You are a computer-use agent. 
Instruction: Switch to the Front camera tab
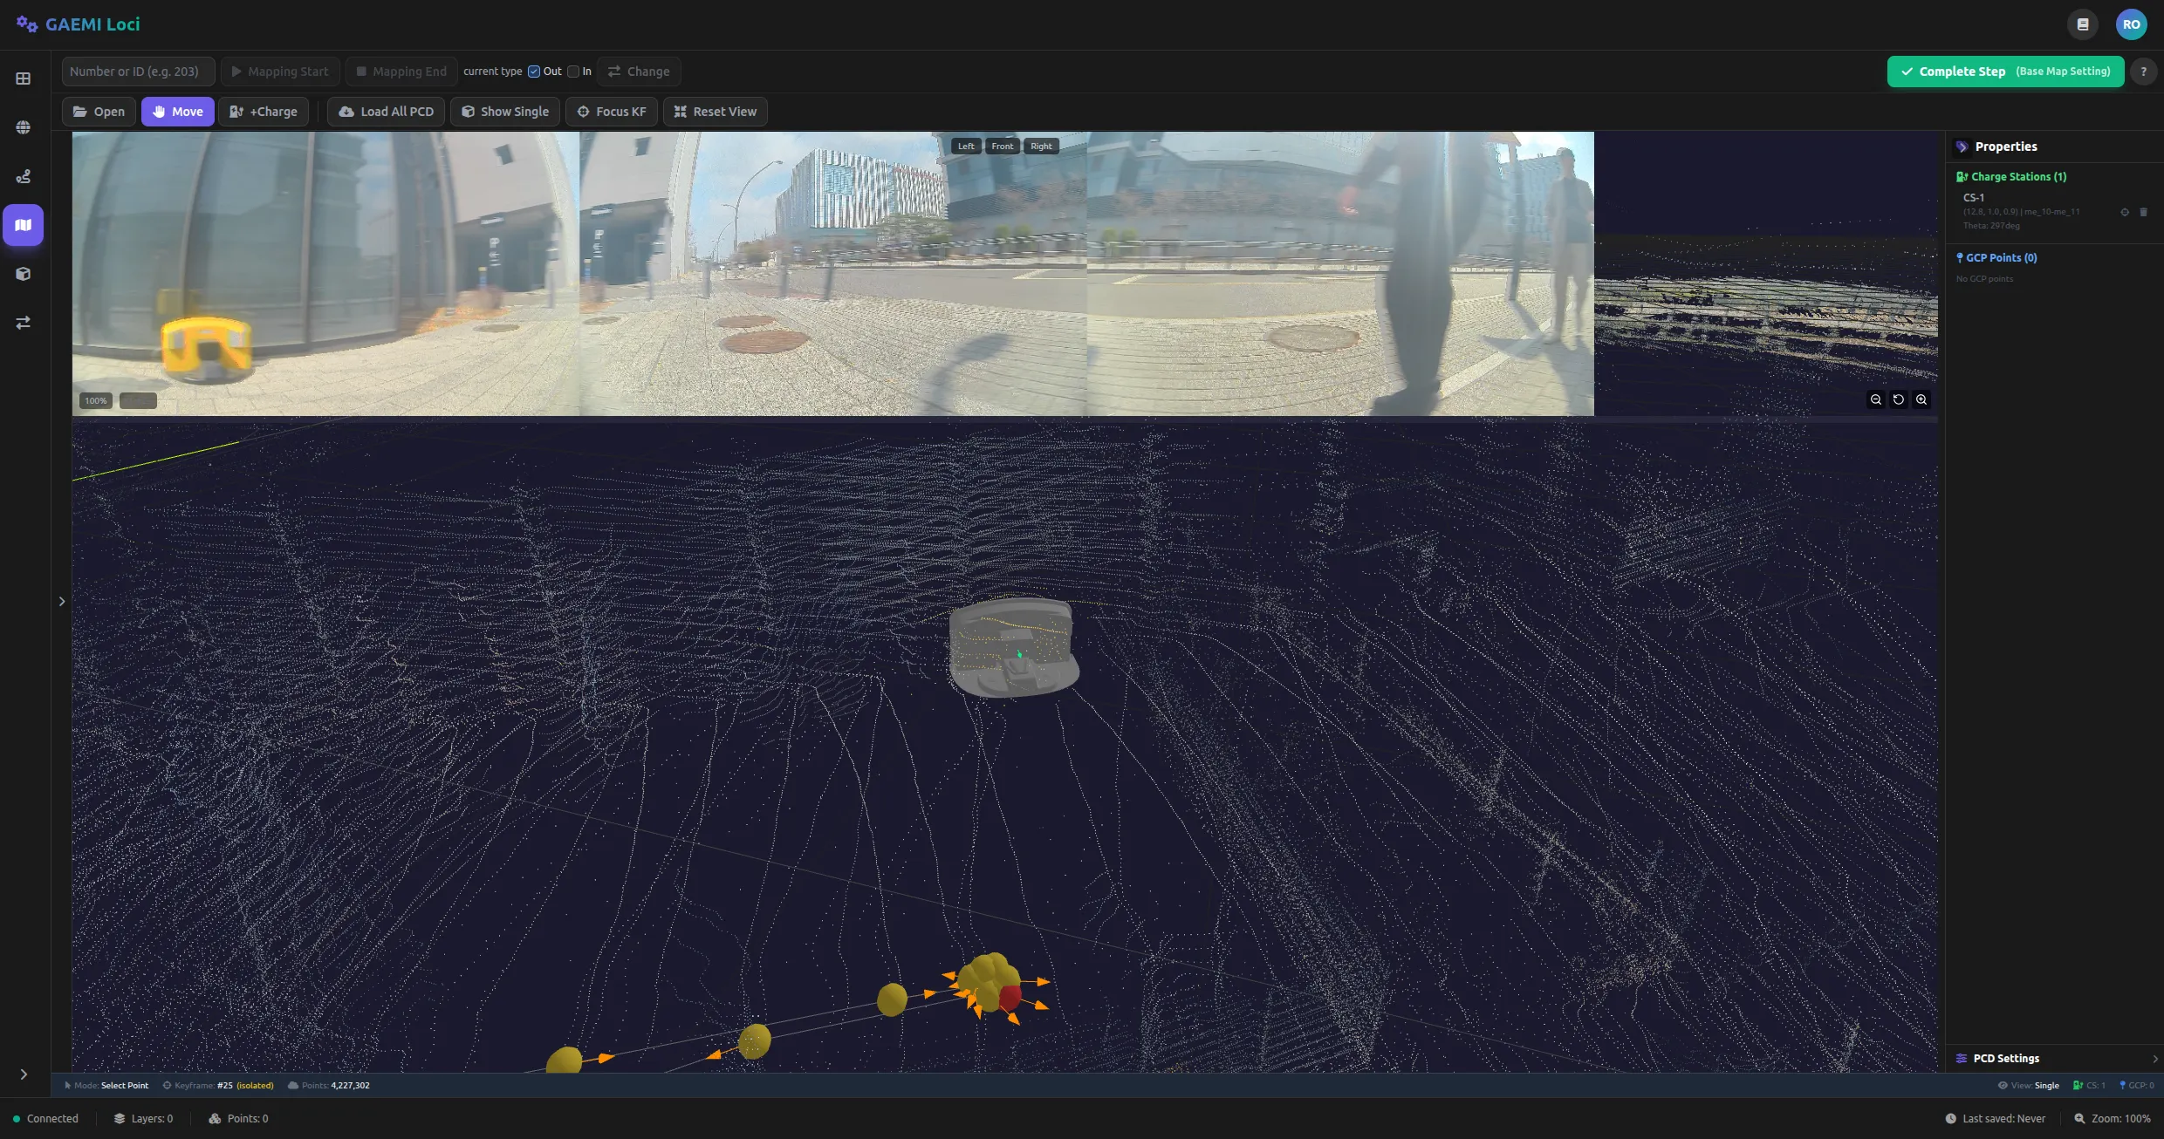pos(1002,147)
